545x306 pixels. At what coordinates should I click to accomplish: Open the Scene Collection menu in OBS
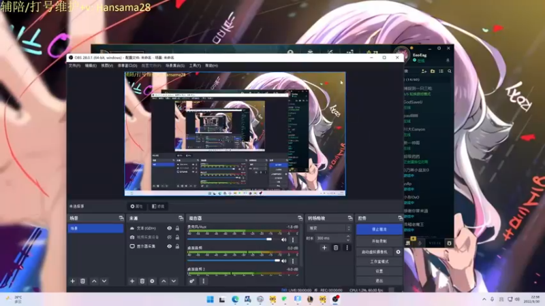tap(175, 65)
